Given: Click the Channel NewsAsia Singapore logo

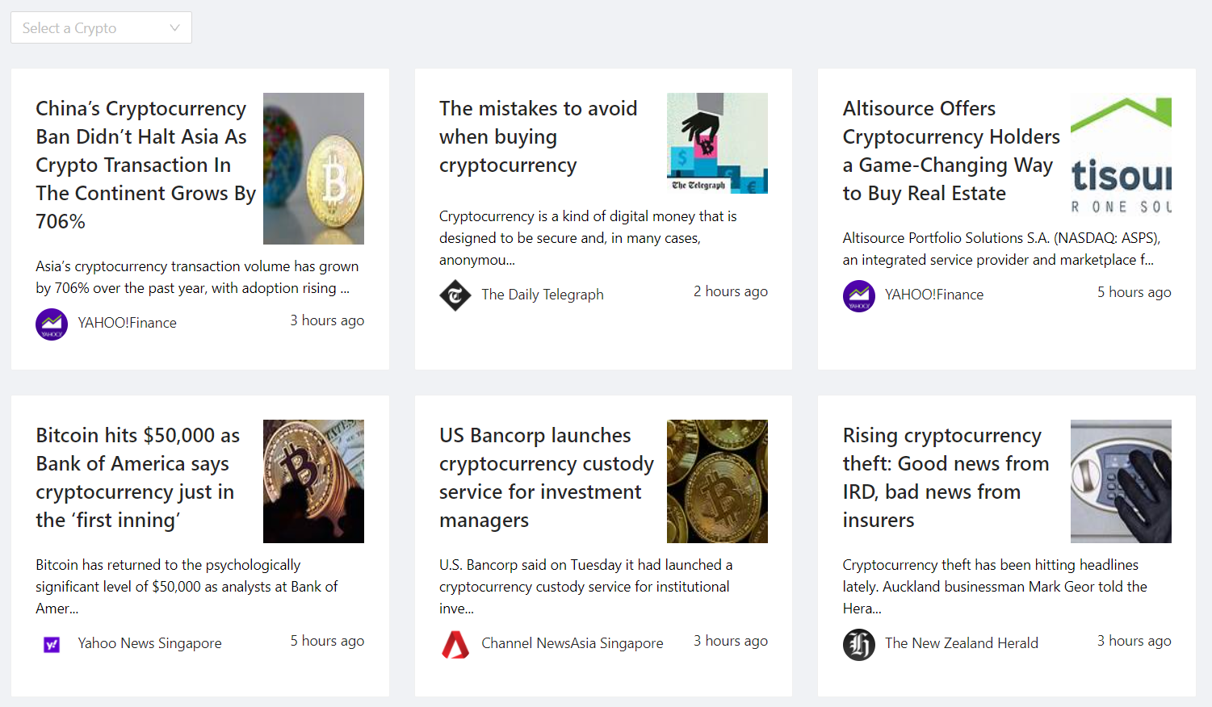Looking at the screenshot, I should [x=455, y=645].
